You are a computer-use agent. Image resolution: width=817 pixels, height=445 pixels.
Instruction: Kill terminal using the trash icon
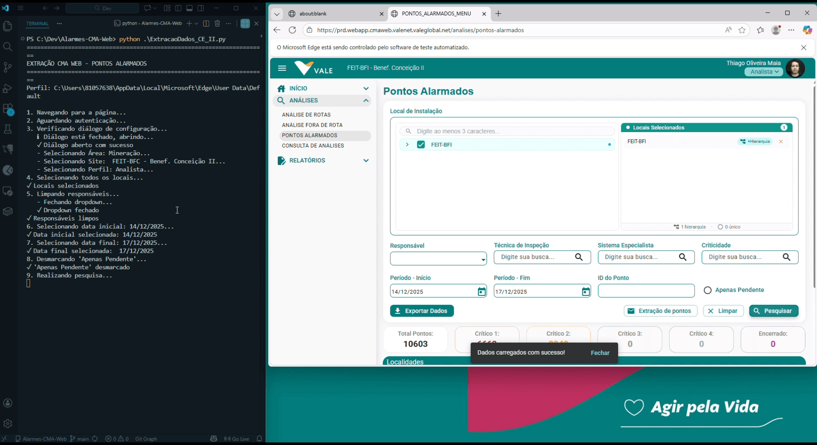pos(217,23)
